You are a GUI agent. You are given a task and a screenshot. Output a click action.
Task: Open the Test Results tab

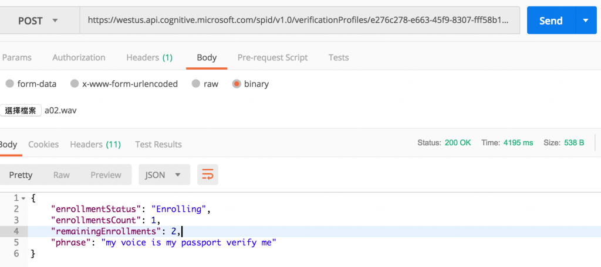[158, 145]
